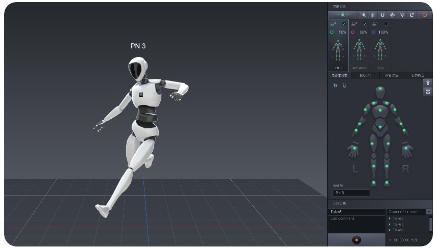
Task: Click the magenta color circle for Jon Snow
Action: click(353, 32)
